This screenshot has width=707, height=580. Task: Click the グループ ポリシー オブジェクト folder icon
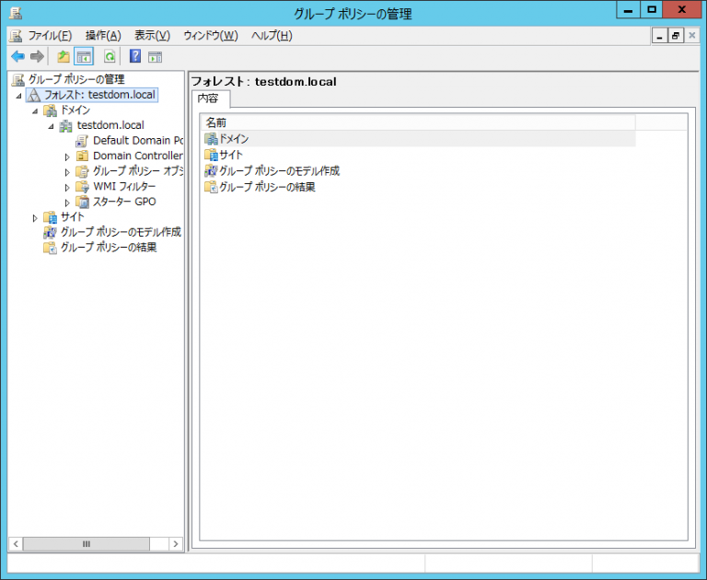82,171
